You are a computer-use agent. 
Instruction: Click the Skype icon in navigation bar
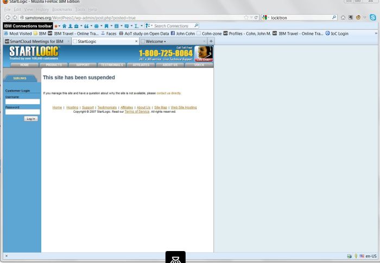pos(373,18)
